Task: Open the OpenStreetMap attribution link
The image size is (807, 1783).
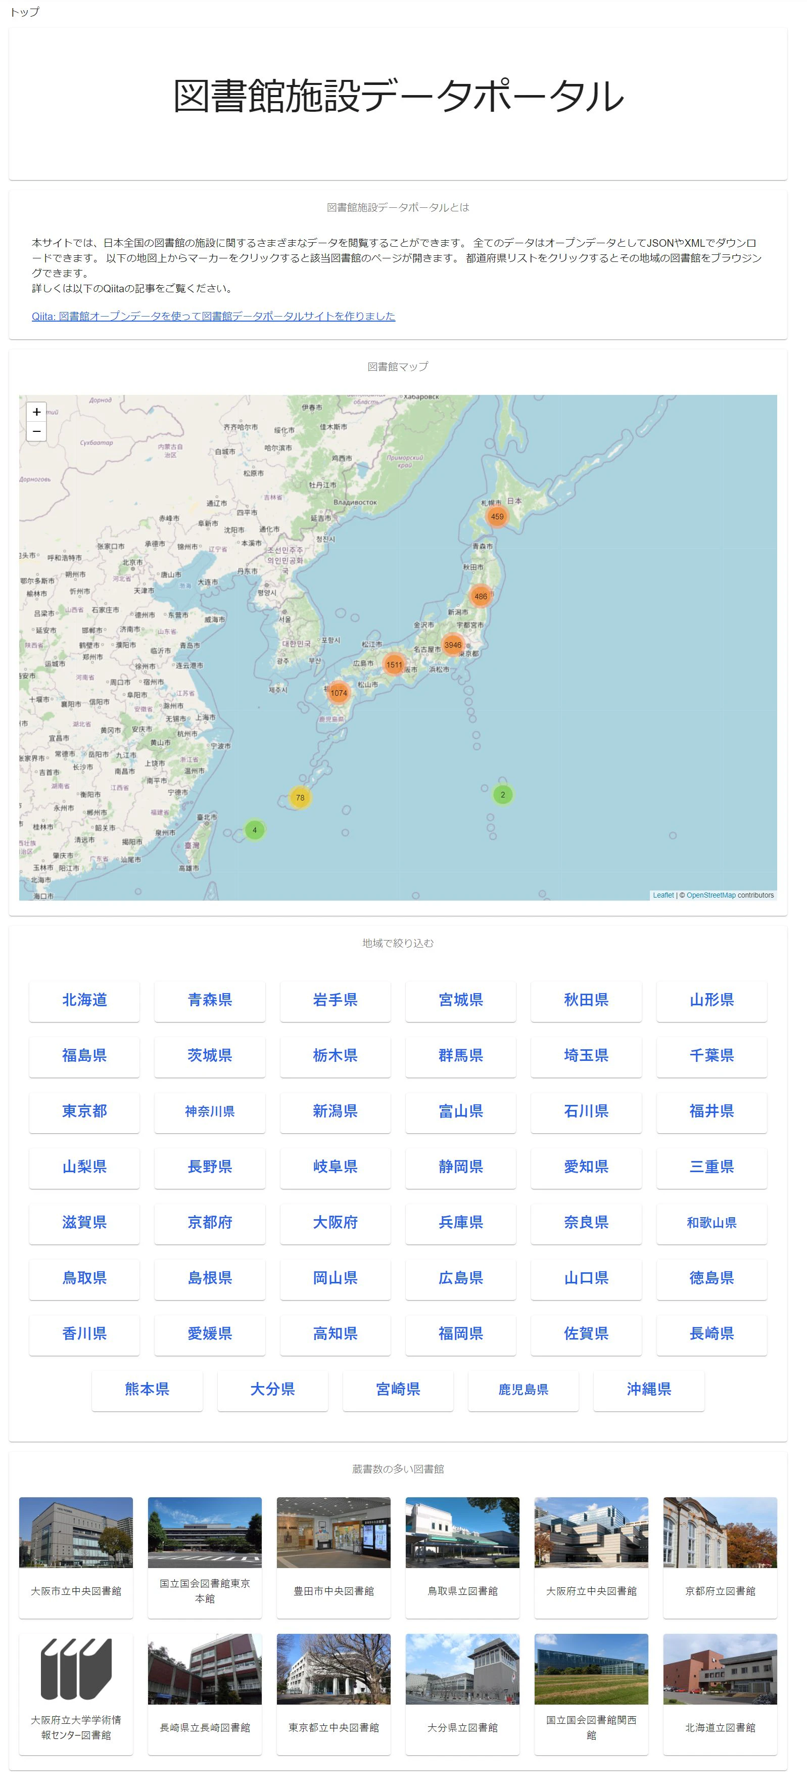Action: [711, 895]
